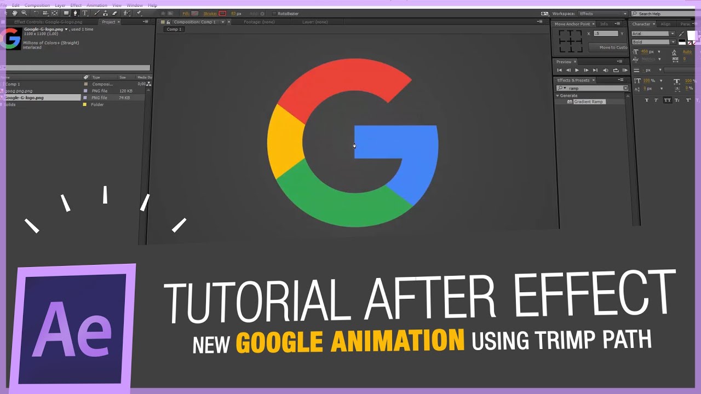Open the Layer menu
The width and height of the screenshot is (701, 394).
coord(60,5)
